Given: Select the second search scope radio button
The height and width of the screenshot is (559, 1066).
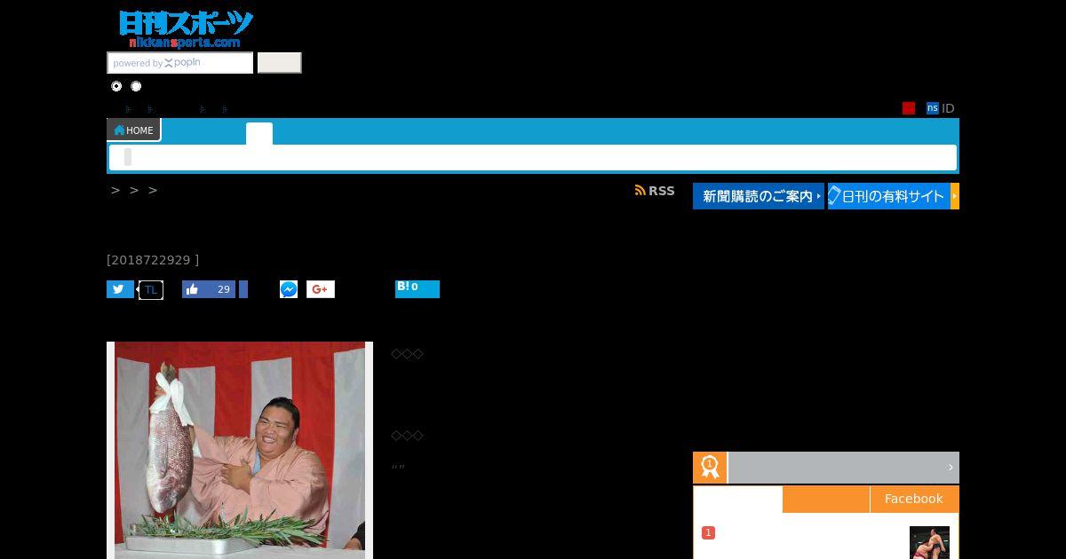Looking at the screenshot, I should [x=136, y=86].
